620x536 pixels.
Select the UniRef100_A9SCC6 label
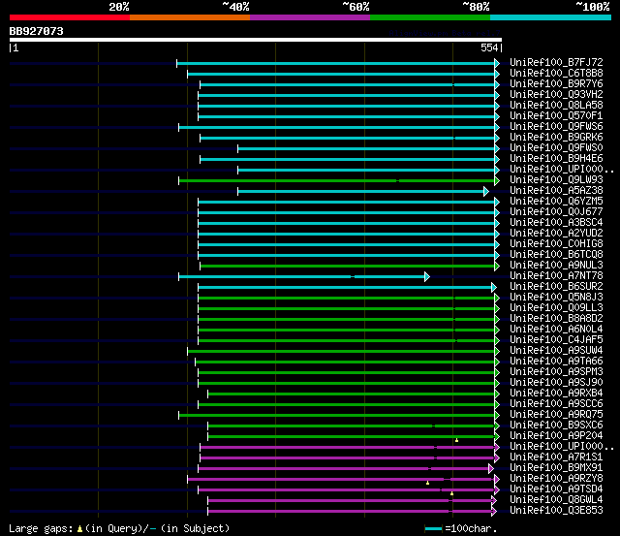pos(556,404)
